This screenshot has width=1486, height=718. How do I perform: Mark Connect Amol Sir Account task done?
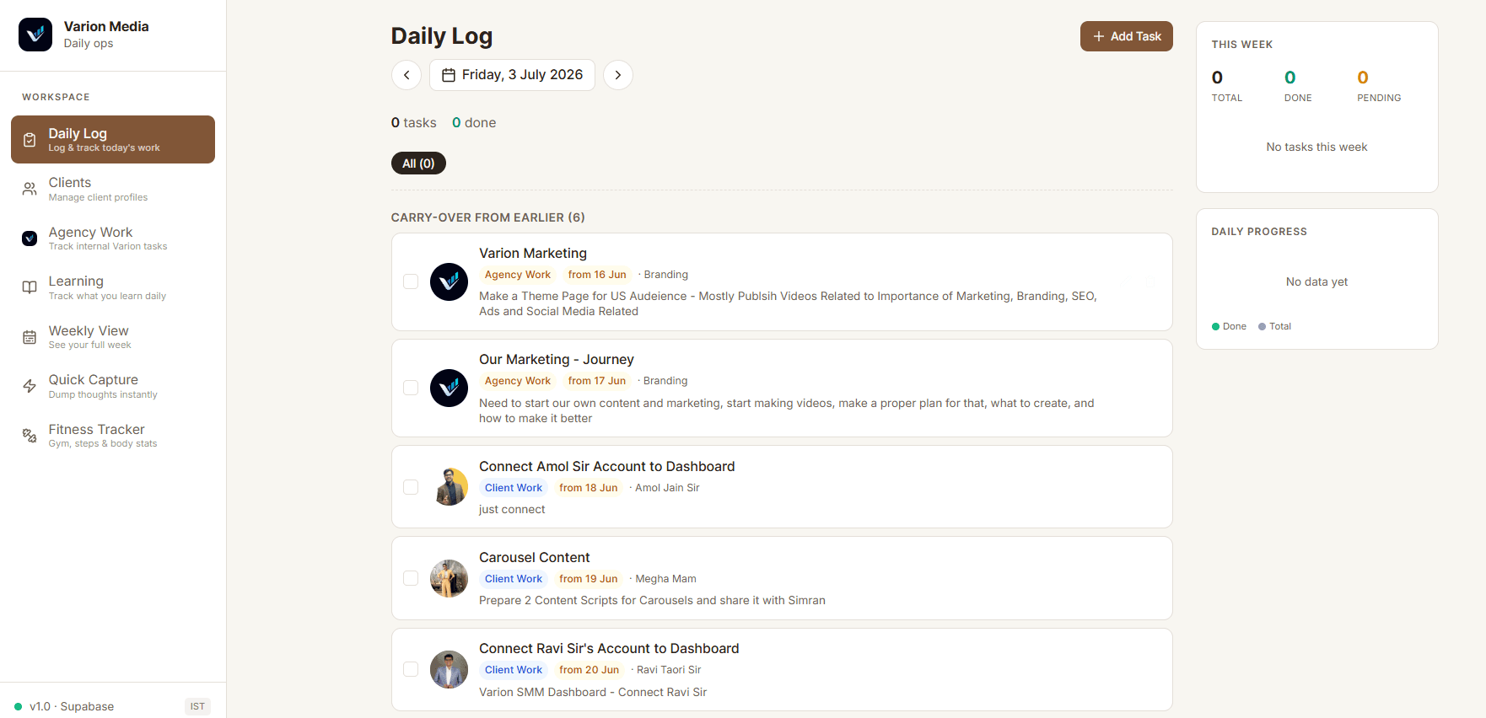[411, 487]
